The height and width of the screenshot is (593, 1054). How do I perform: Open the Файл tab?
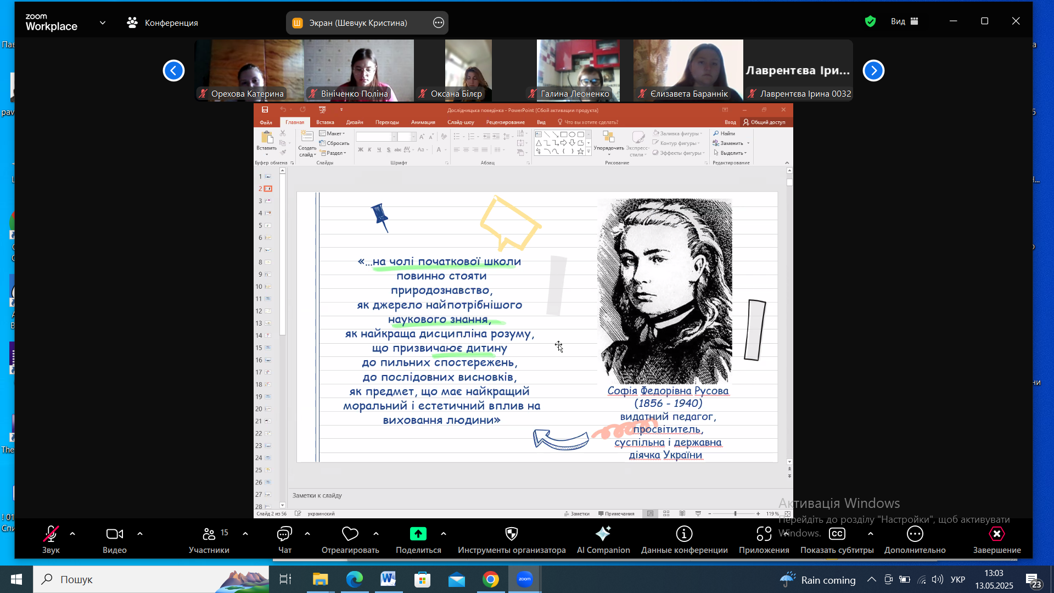click(x=266, y=122)
